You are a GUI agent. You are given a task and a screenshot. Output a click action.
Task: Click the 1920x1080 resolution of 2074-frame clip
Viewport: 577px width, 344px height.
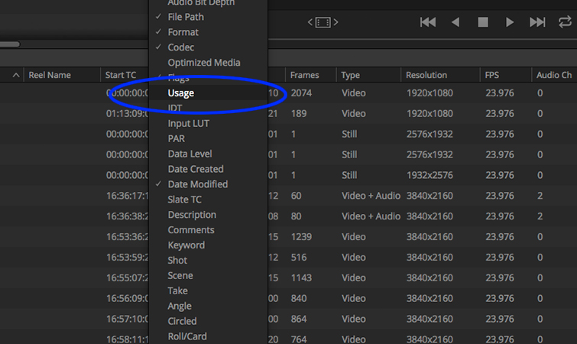(430, 92)
